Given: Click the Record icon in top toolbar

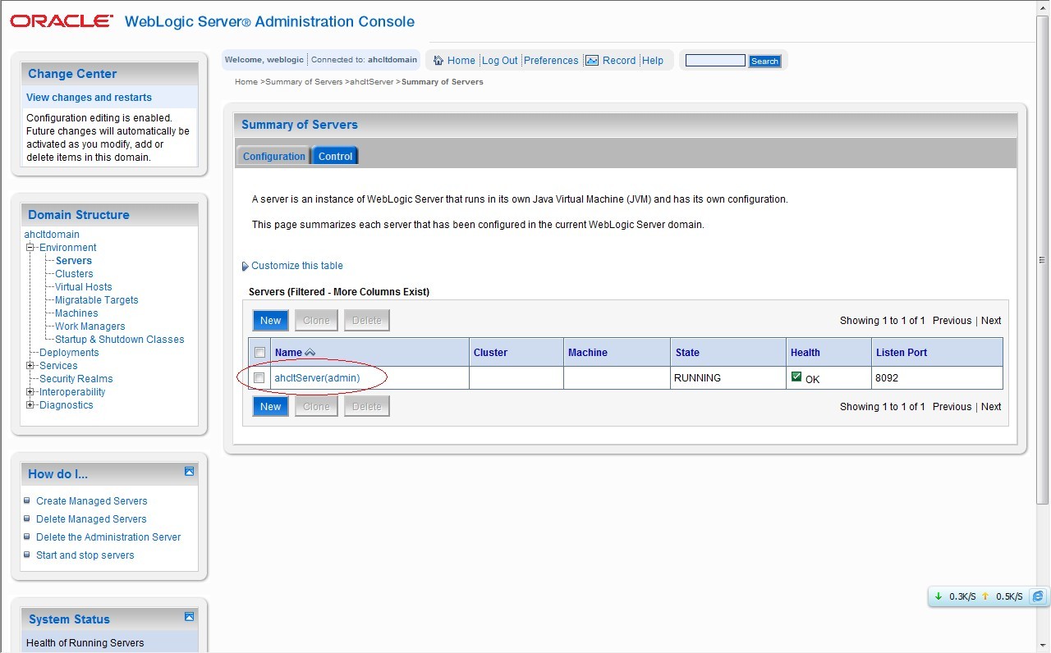Looking at the screenshot, I should click(591, 60).
